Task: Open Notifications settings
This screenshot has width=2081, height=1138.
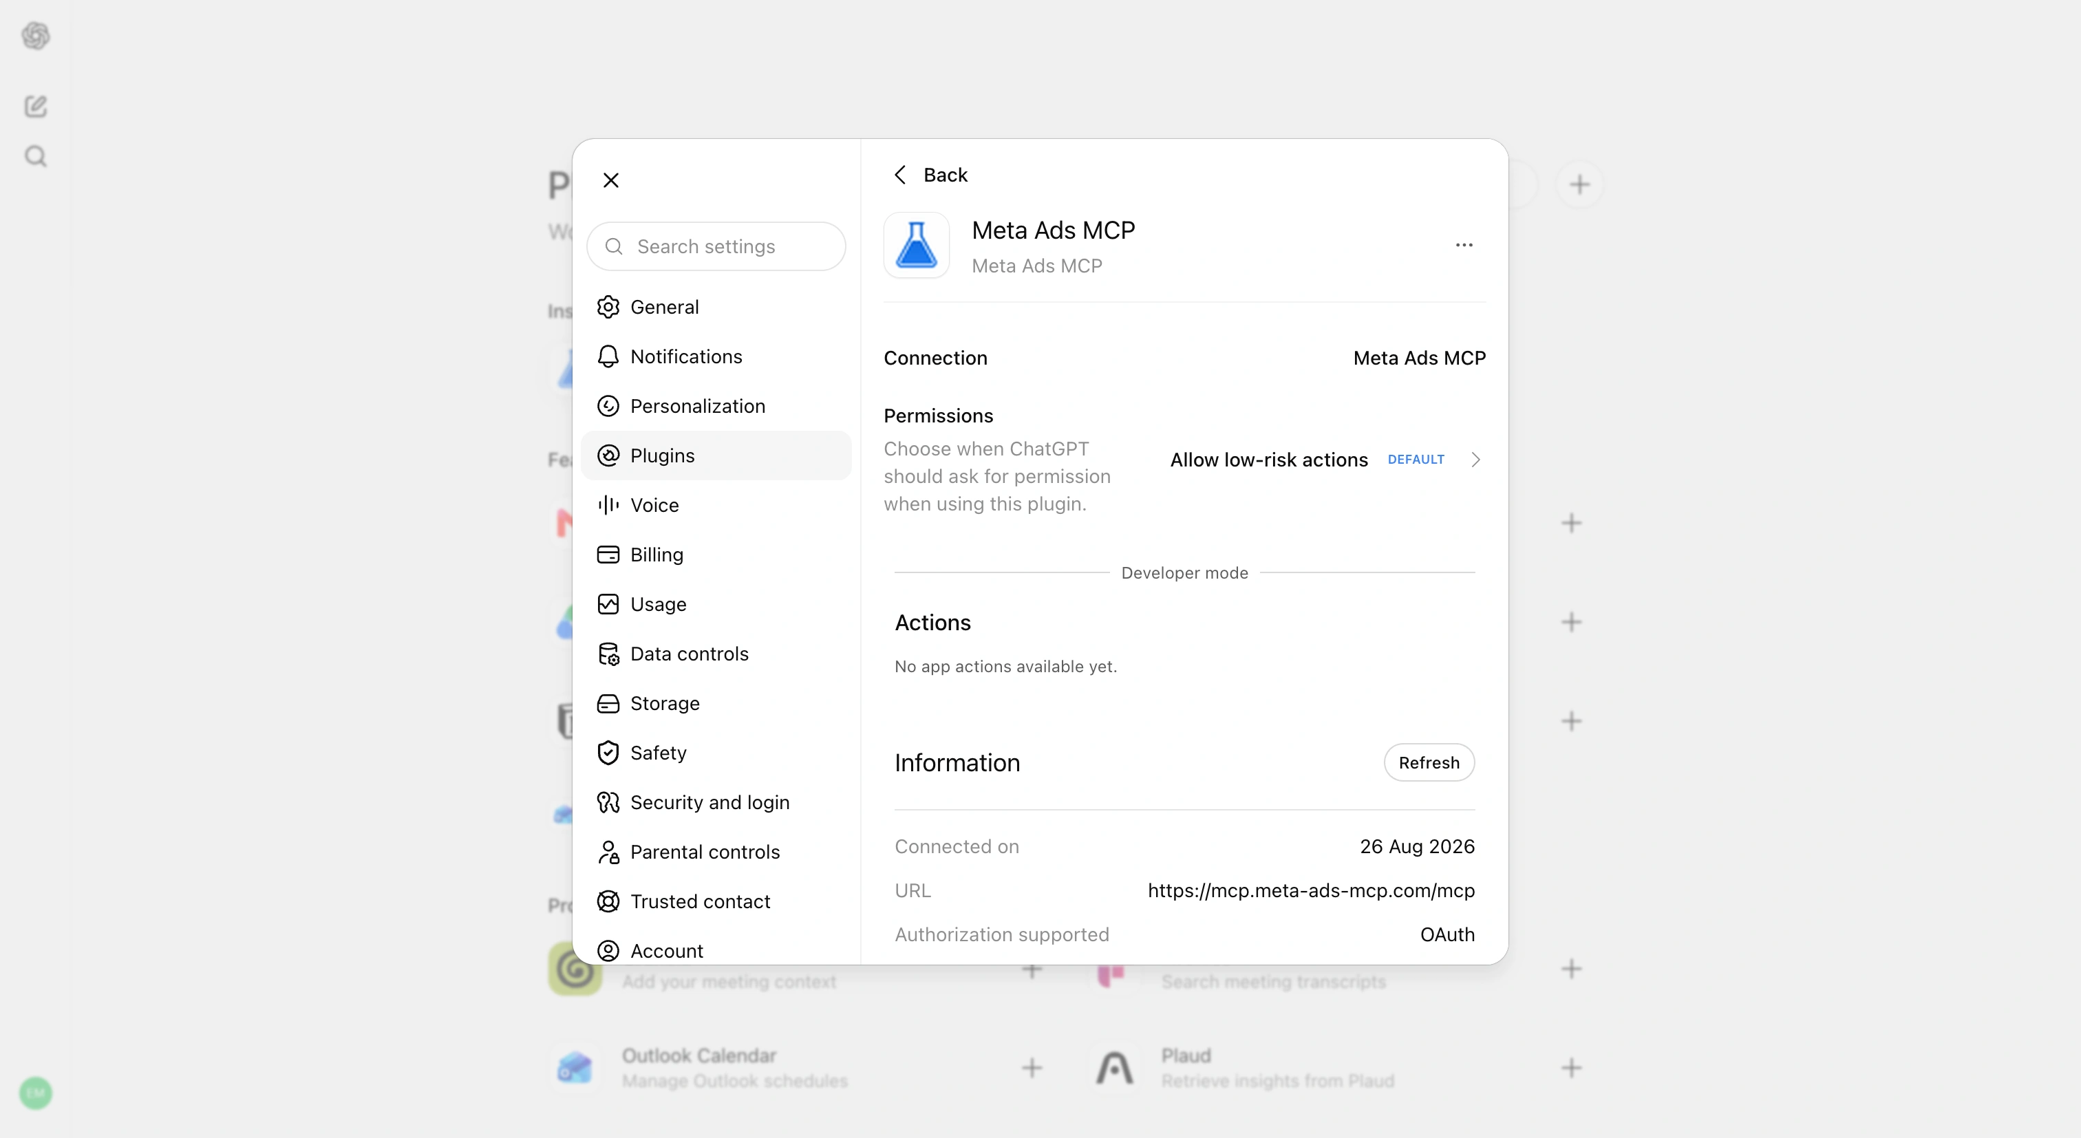Action: (x=716, y=356)
